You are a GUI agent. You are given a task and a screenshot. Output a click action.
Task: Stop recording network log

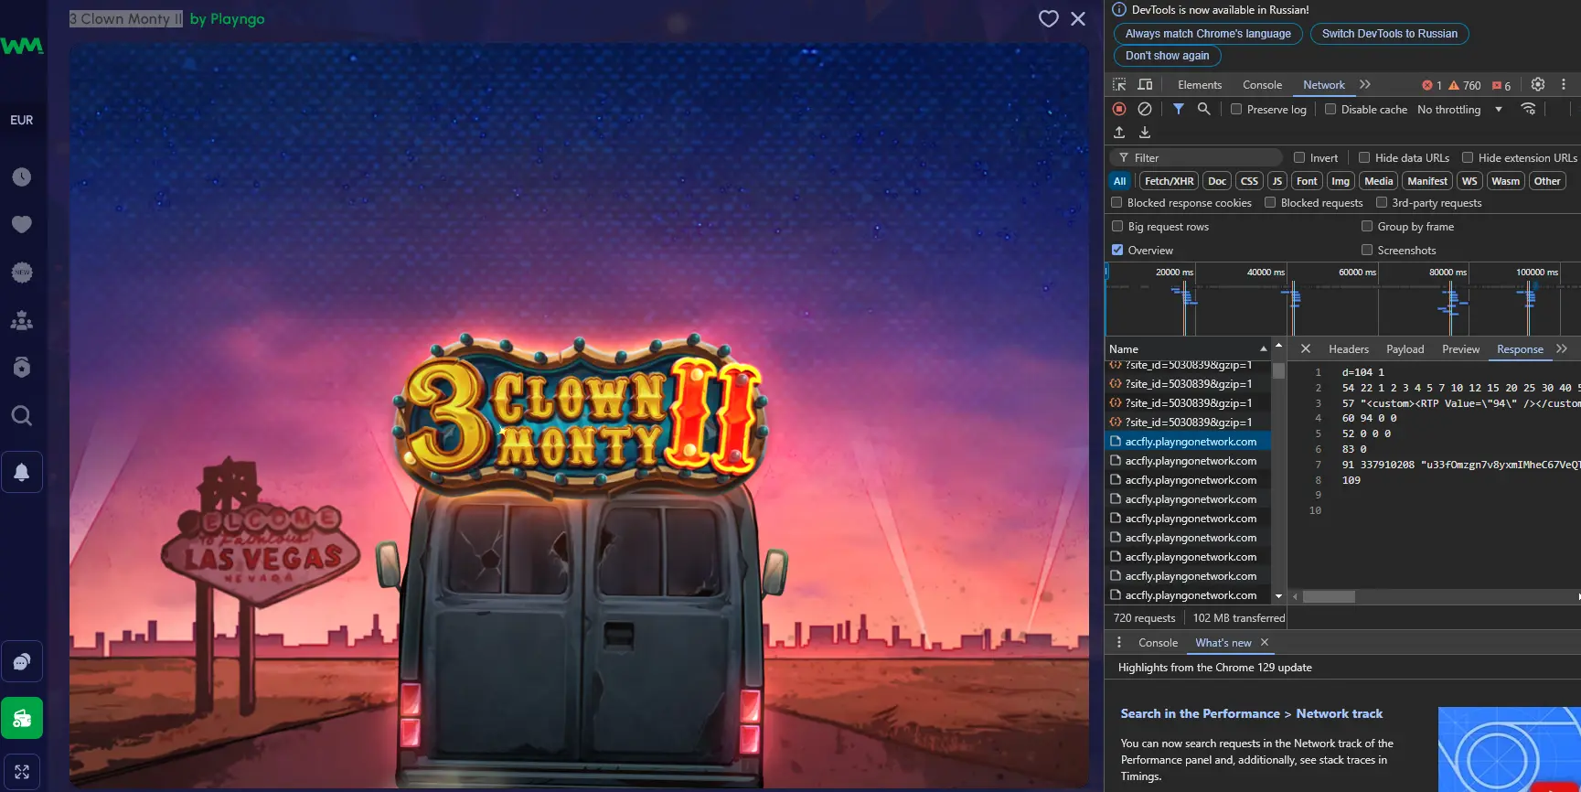coord(1119,109)
